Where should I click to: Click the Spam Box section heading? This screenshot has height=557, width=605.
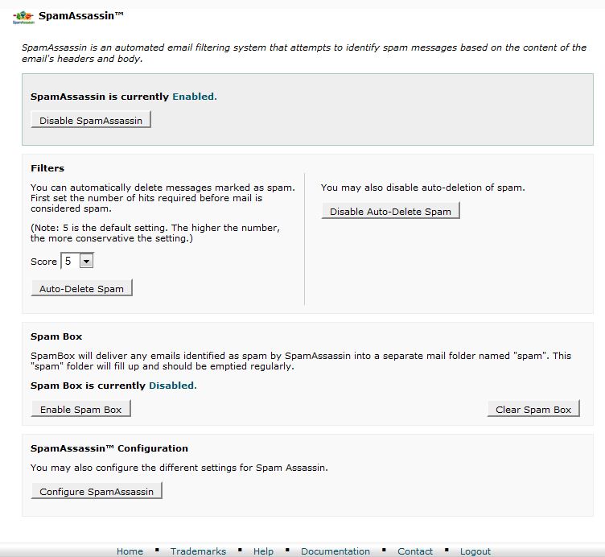pyautogui.click(x=56, y=336)
